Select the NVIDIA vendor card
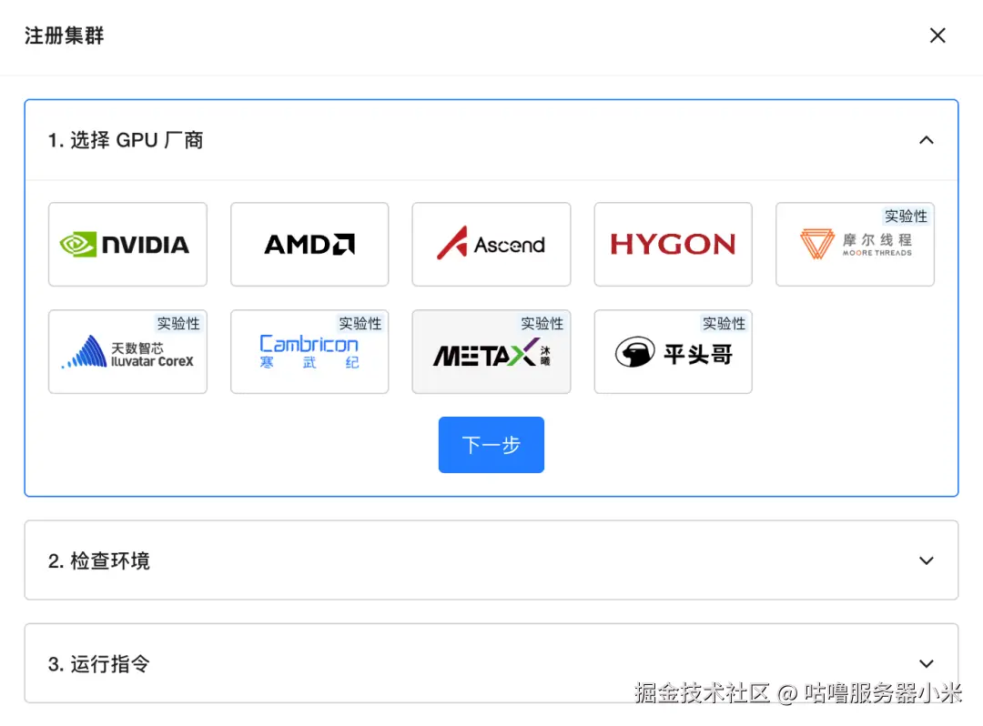Viewport: 983px width, 726px height. click(x=127, y=245)
